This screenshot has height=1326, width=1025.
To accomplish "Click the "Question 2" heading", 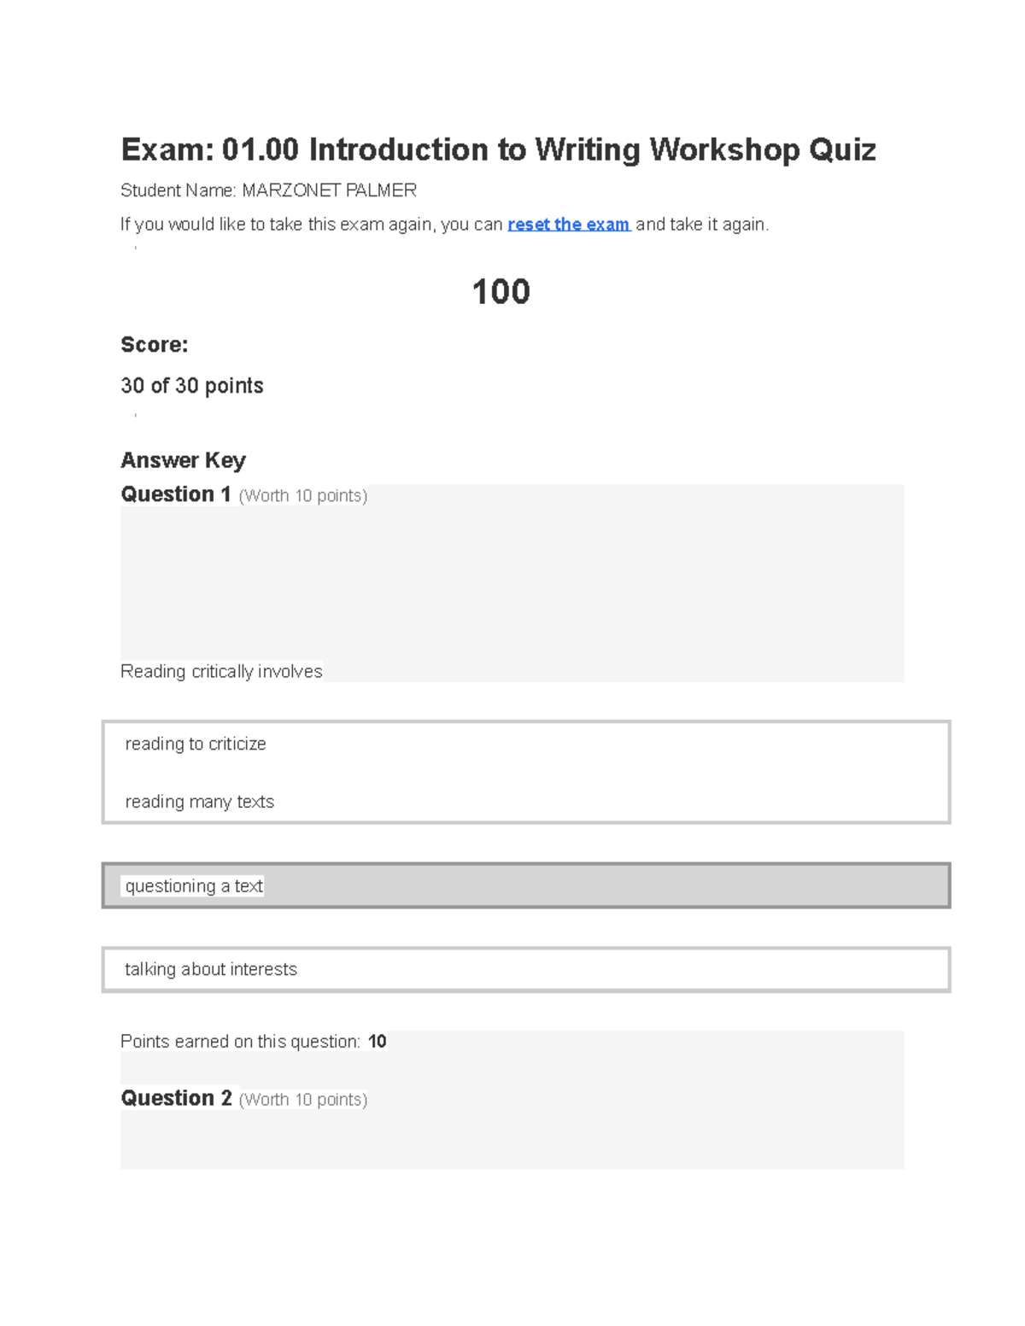I will click(176, 1098).
